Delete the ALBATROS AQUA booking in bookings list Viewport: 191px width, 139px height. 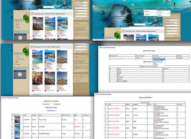click(178, 108)
